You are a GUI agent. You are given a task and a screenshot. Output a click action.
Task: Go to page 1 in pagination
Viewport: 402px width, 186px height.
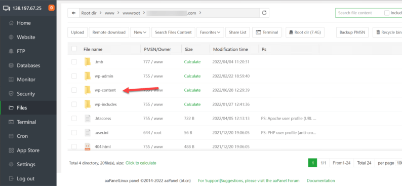313,163
